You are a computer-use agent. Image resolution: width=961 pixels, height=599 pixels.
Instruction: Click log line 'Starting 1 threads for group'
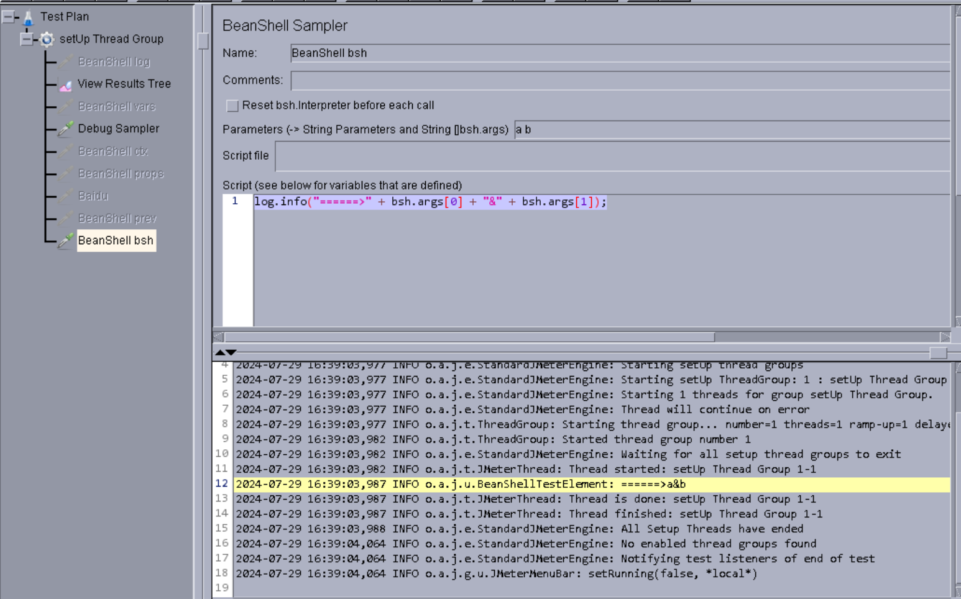(584, 395)
